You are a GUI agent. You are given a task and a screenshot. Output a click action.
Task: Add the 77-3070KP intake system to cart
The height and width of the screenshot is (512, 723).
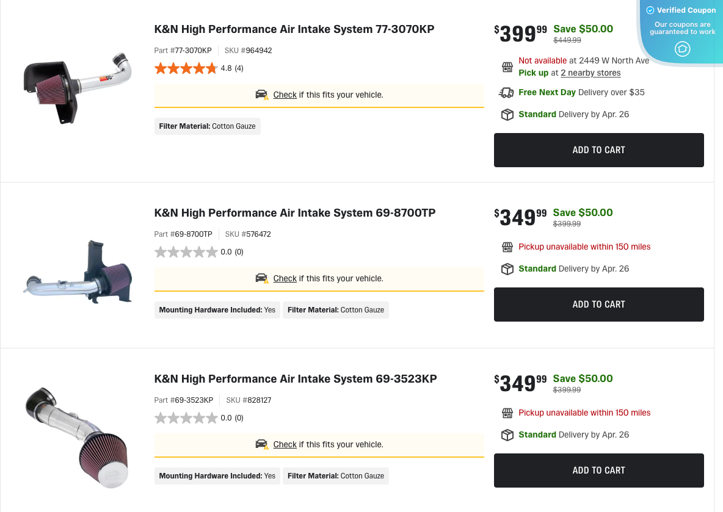(x=598, y=150)
